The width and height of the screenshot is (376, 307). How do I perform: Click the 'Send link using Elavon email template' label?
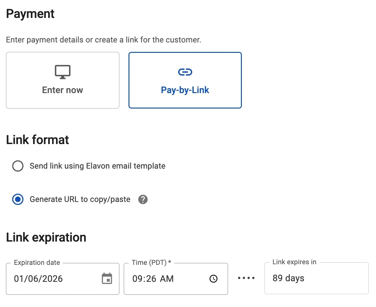coord(97,166)
